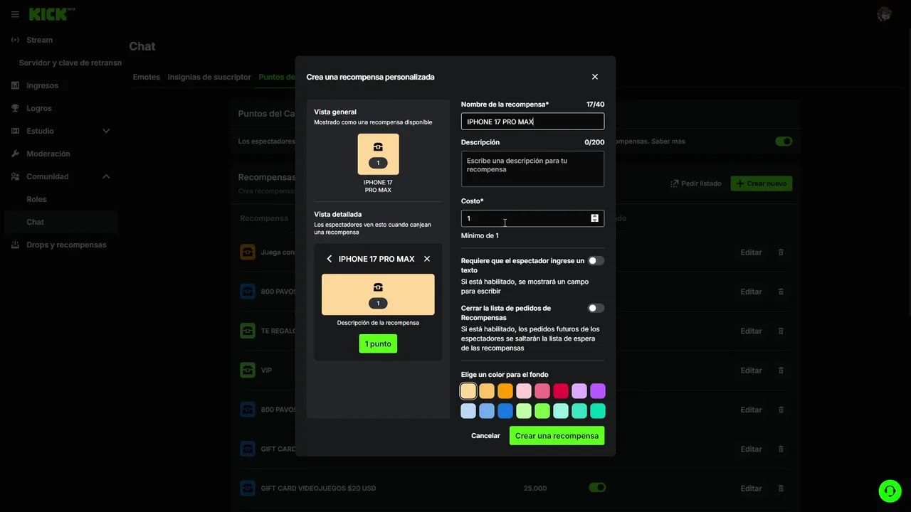Edit the VIP reward
911x512 pixels.
tap(751, 370)
